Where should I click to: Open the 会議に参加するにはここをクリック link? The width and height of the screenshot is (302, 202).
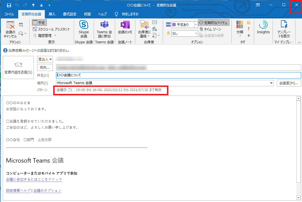click(34, 180)
